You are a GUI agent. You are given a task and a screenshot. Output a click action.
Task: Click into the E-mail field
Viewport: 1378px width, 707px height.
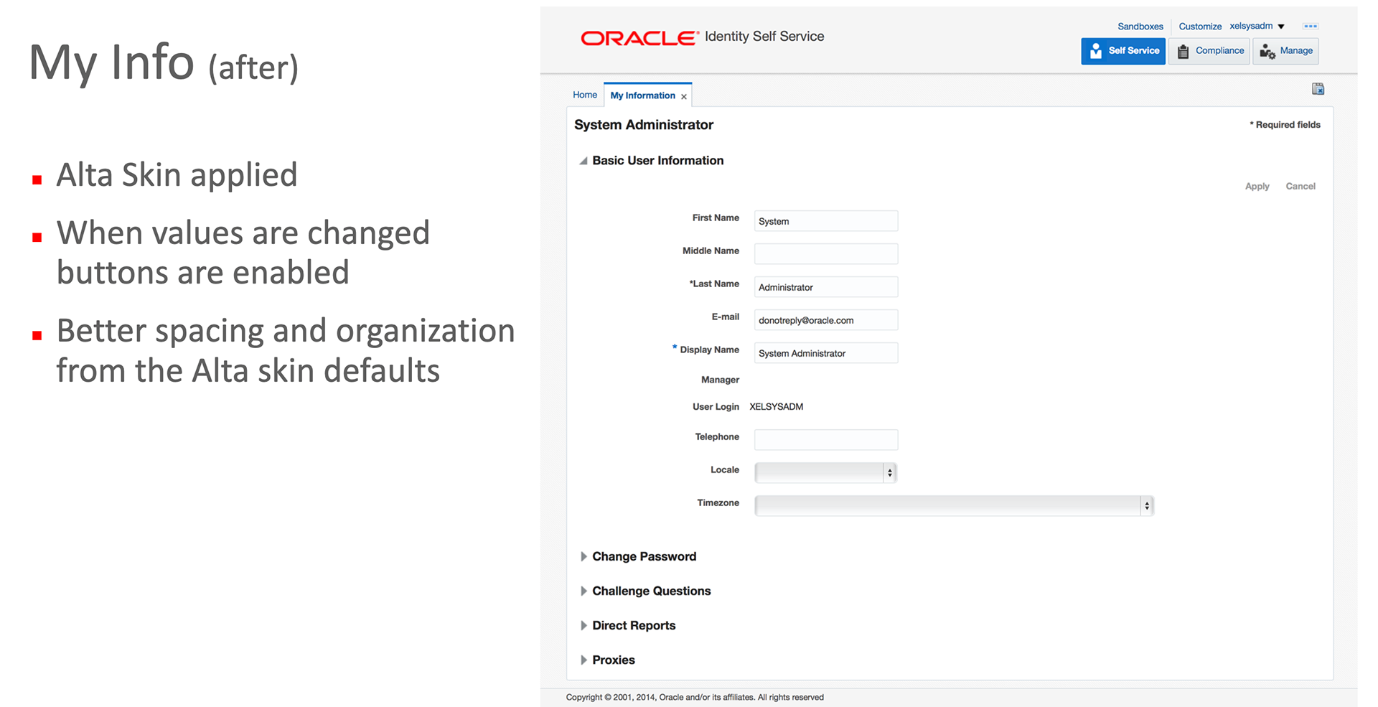[826, 320]
